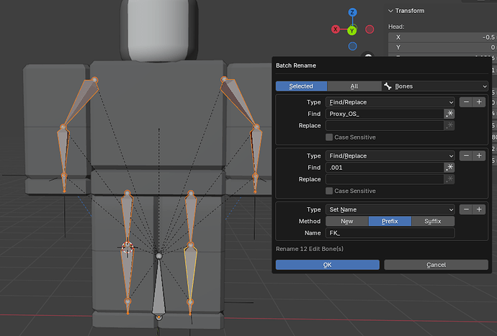Open the first Find/Replace type dropdown
The height and width of the screenshot is (336, 497).
click(390, 102)
